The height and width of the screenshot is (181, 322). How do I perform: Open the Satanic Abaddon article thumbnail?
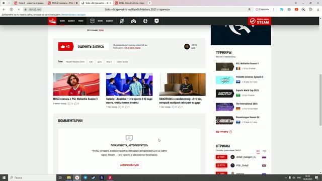click(x=129, y=84)
